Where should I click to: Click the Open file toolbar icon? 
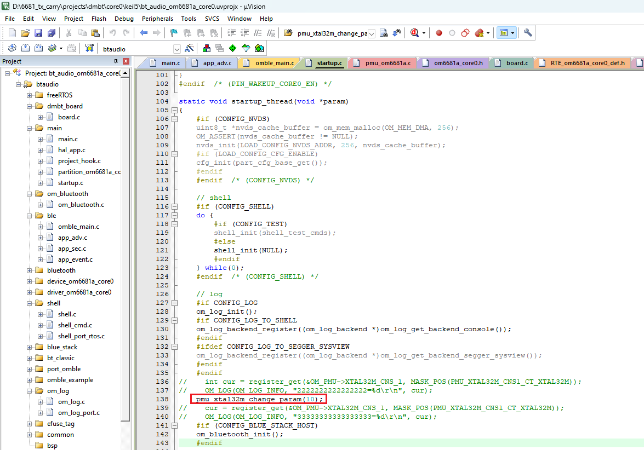click(25, 33)
